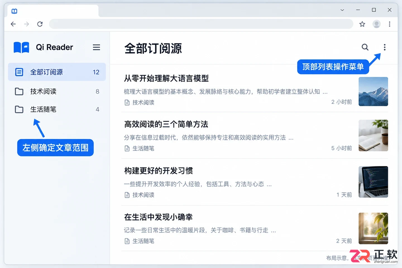This screenshot has width=402, height=268.
Task: Click the mountain thumbnail of the first article
Action: pyautogui.click(x=373, y=92)
